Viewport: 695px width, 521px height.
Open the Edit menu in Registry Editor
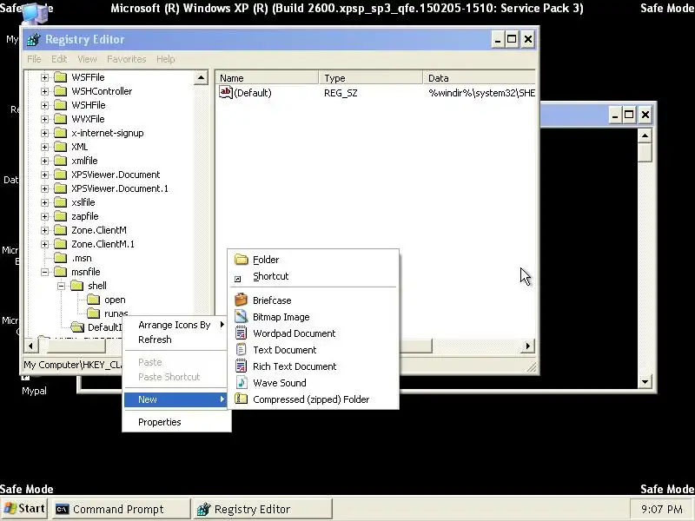tap(59, 59)
